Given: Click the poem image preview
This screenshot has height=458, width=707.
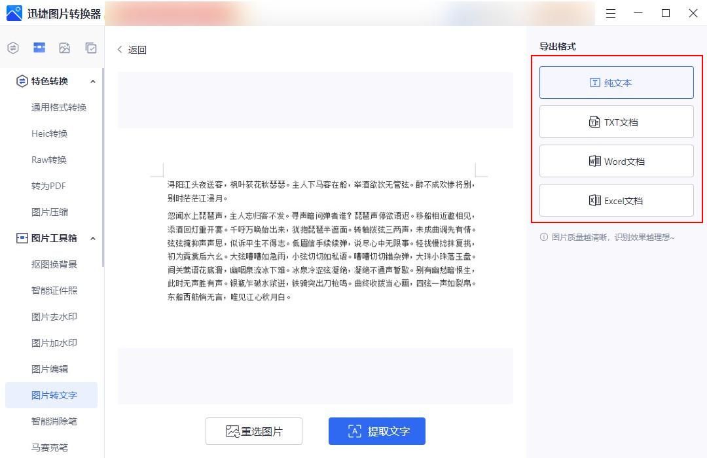Looking at the screenshot, I should click(x=316, y=238).
